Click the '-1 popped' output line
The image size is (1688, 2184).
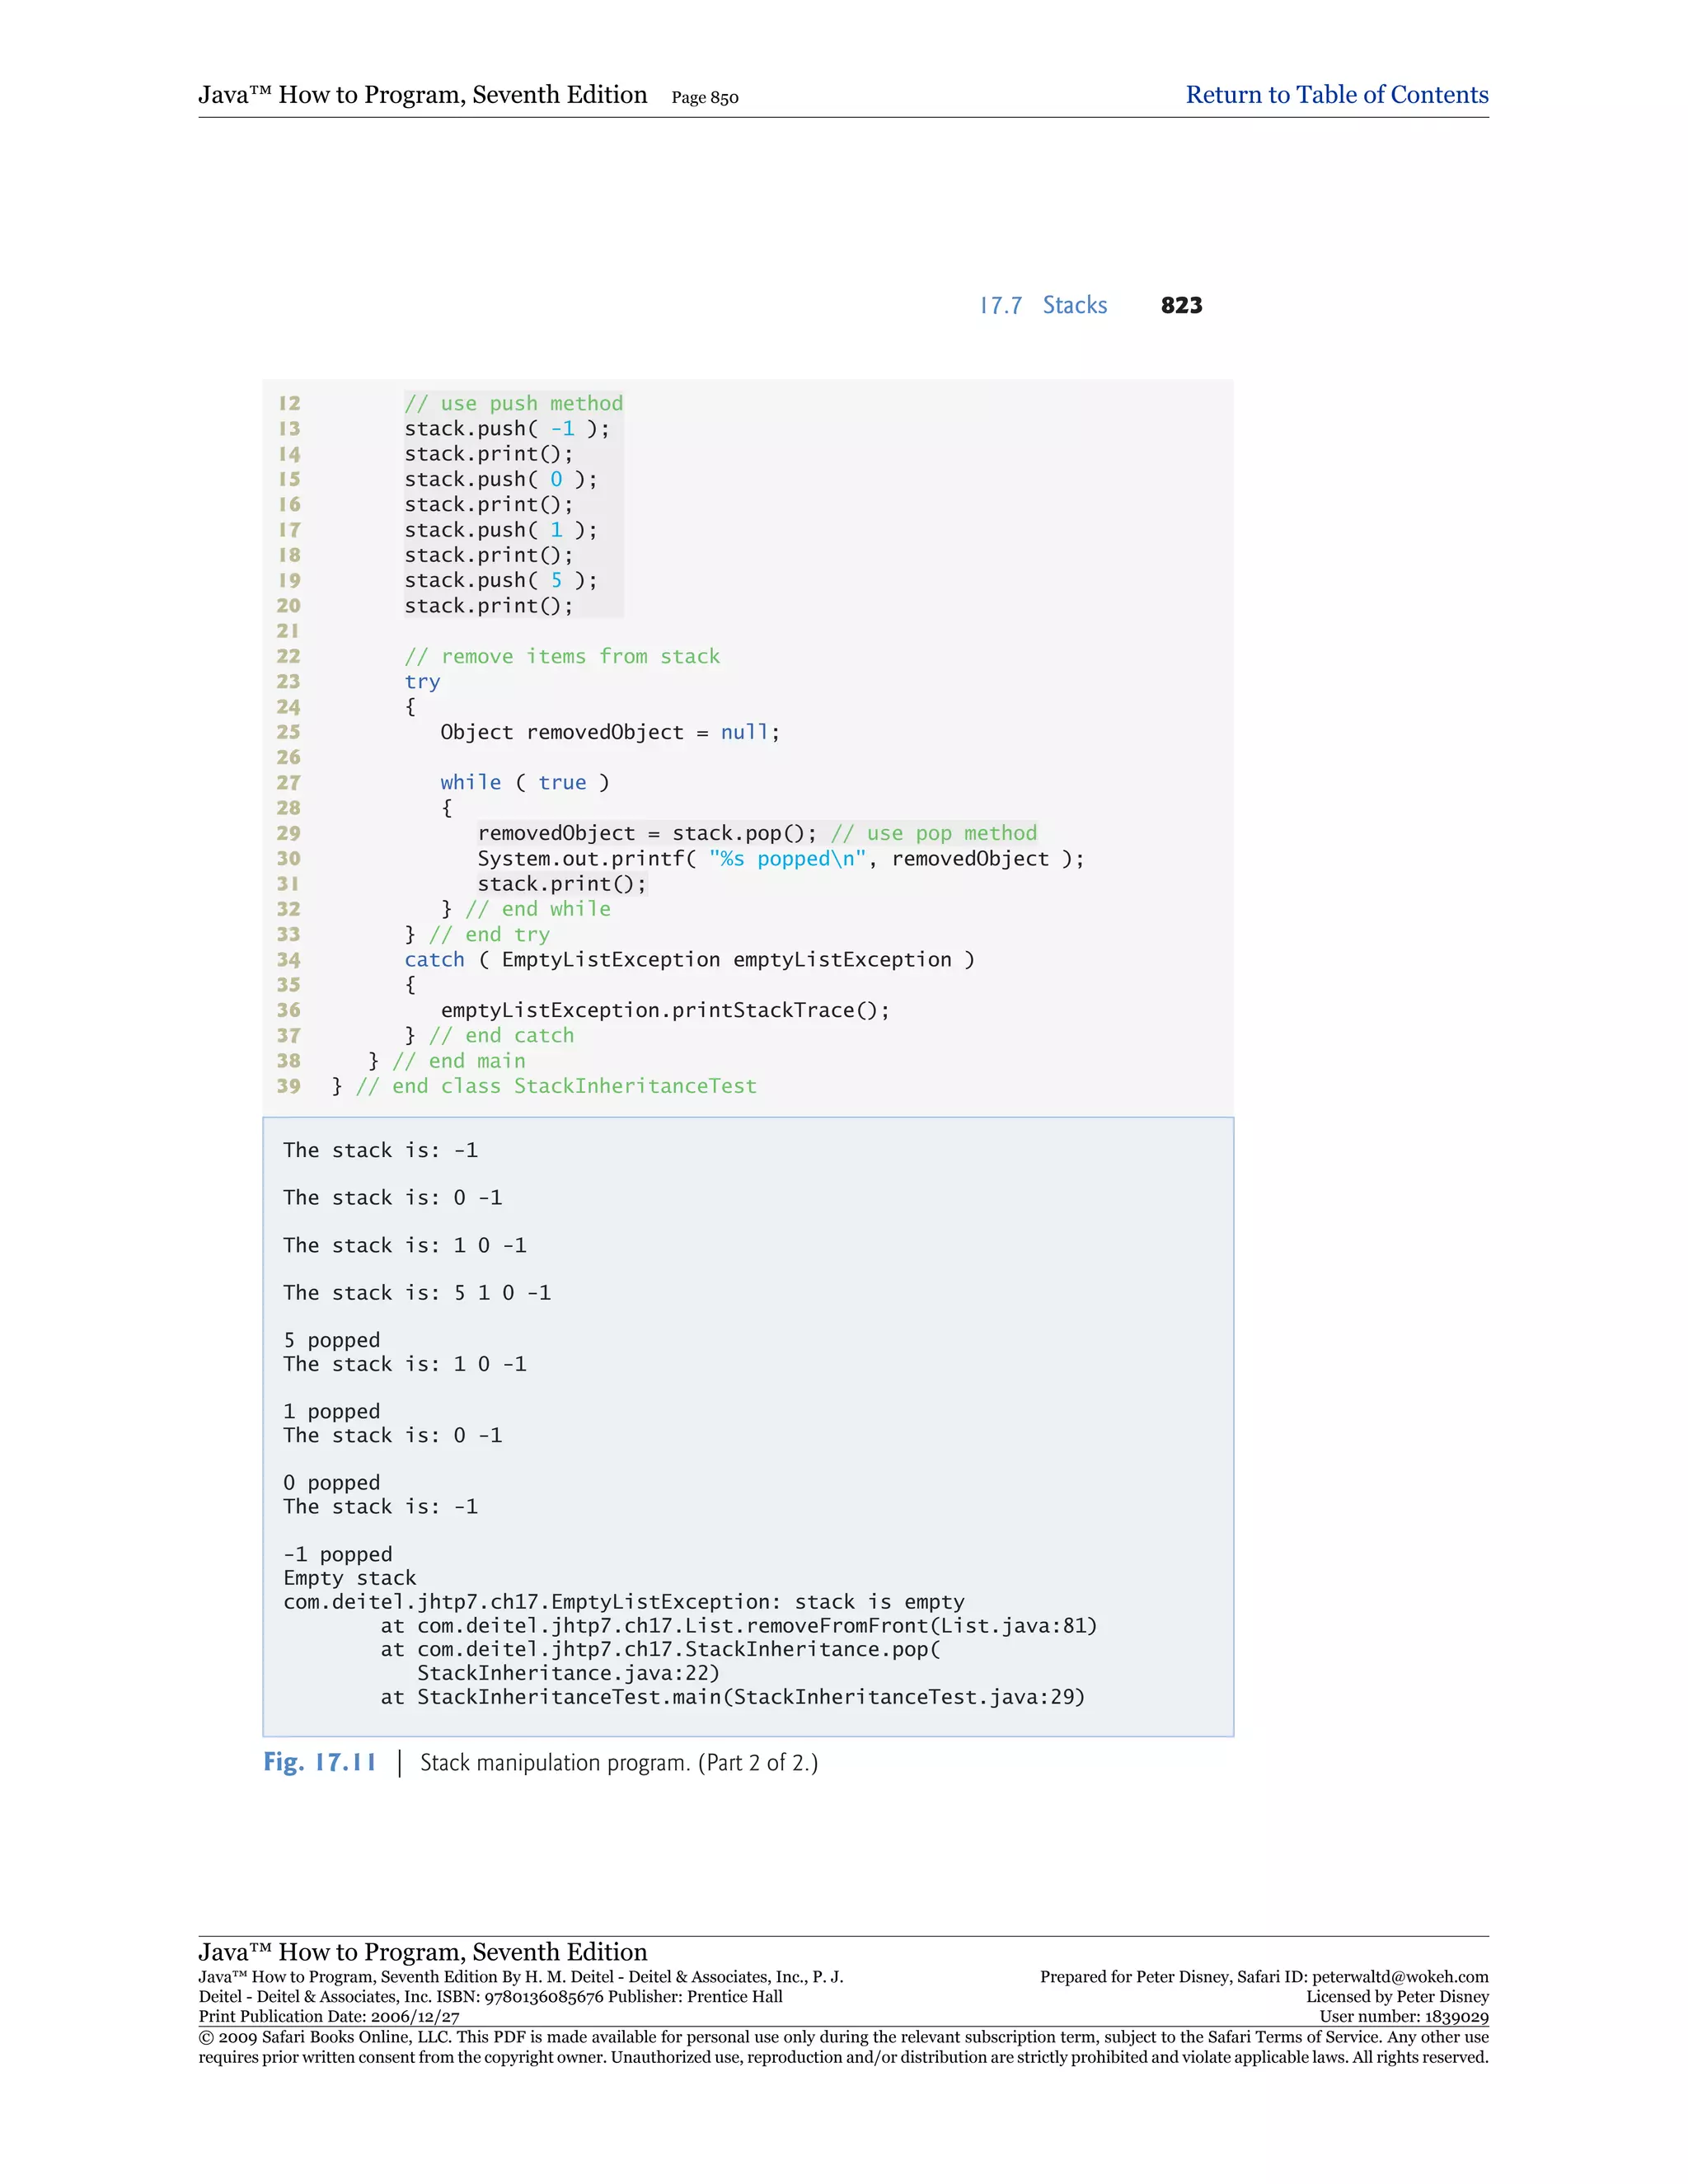click(337, 1554)
